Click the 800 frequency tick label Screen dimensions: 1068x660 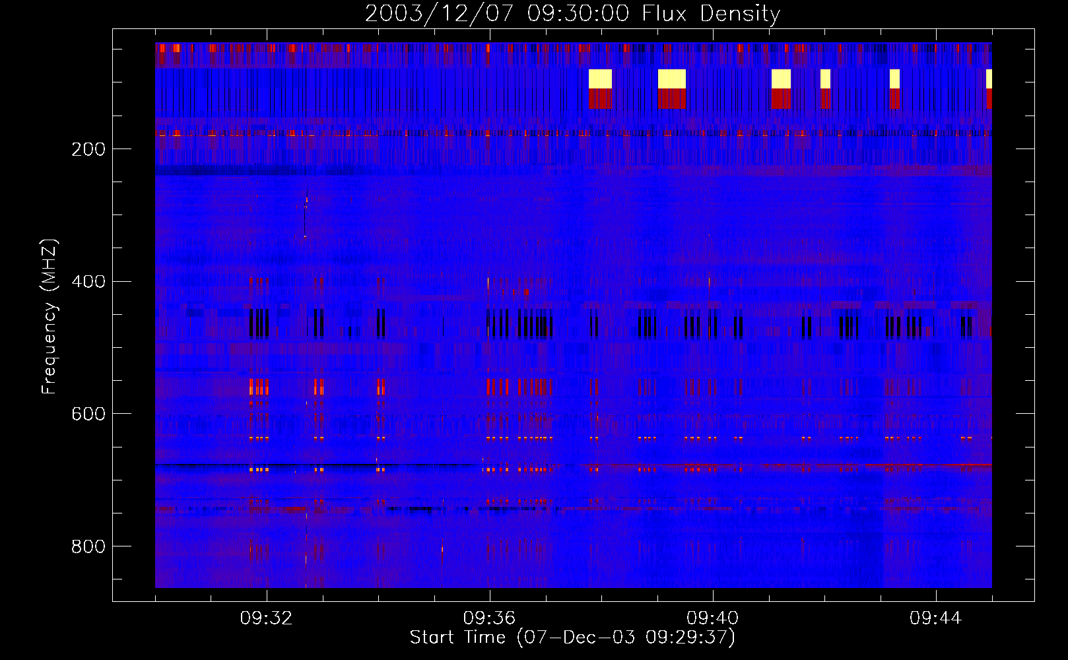(x=88, y=546)
